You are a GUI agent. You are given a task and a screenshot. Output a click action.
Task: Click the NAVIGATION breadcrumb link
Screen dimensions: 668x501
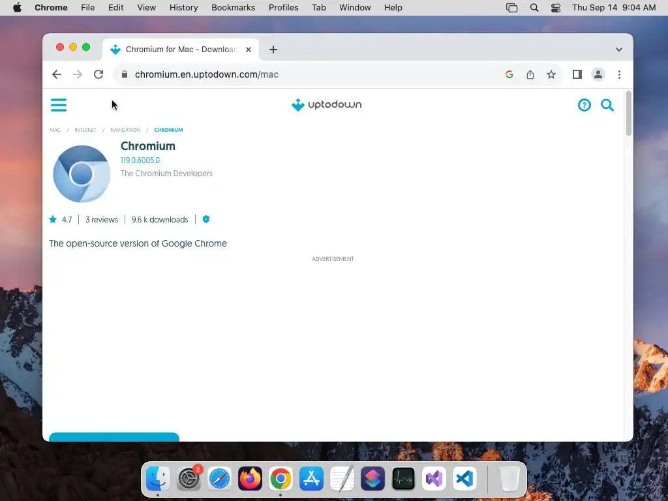pyautogui.click(x=125, y=130)
